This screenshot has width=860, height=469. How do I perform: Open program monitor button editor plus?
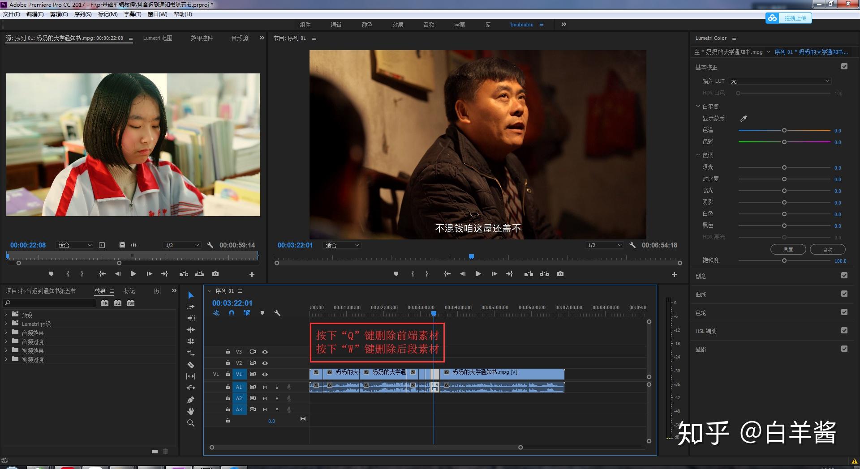pyautogui.click(x=674, y=274)
